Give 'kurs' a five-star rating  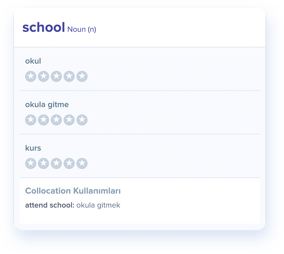[x=82, y=163]
